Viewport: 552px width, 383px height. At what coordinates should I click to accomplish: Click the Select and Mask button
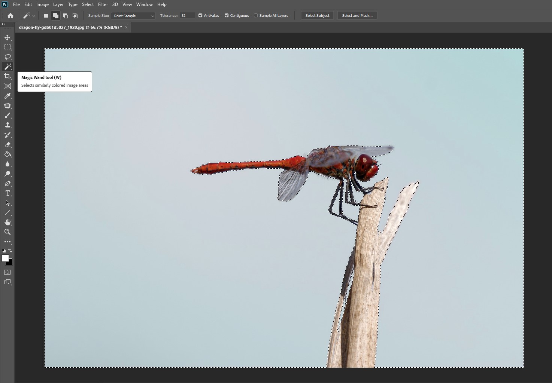pyautogui.click(x=357, y=15)
